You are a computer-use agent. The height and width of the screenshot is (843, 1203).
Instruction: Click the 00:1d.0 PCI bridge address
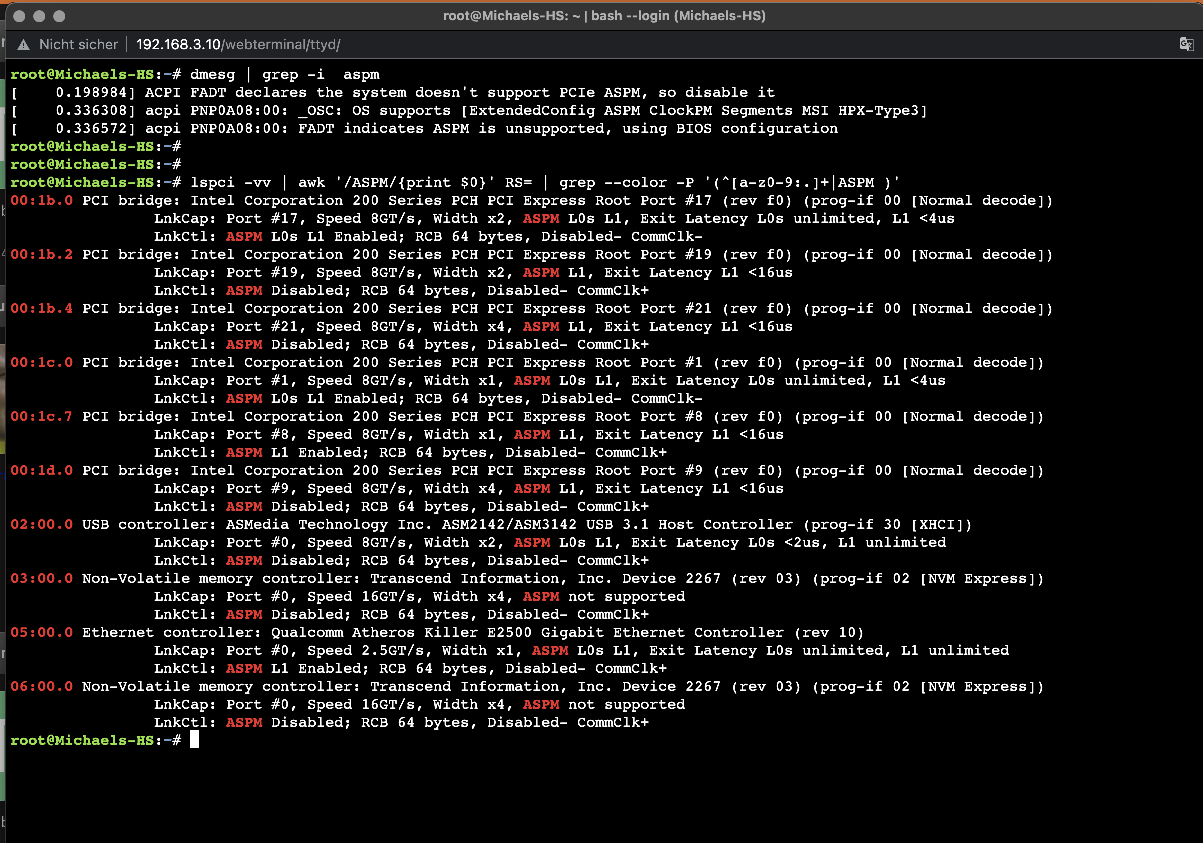pyautogui.click(x=42, y=471)
